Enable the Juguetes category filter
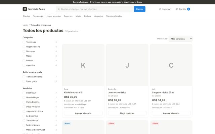 click(x=24, y=65)
